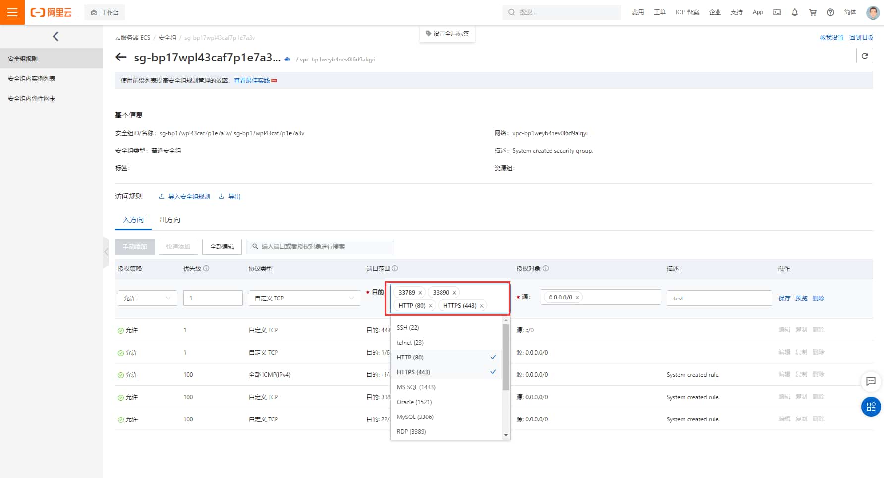The width and height of the screenshot is (884, 478).
Task: Select MySQL (3306) port option
Action: click(x=415, y=417)
